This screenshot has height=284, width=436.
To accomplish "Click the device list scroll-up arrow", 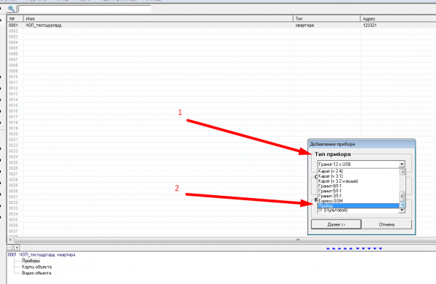I will (x=403, y=172).
